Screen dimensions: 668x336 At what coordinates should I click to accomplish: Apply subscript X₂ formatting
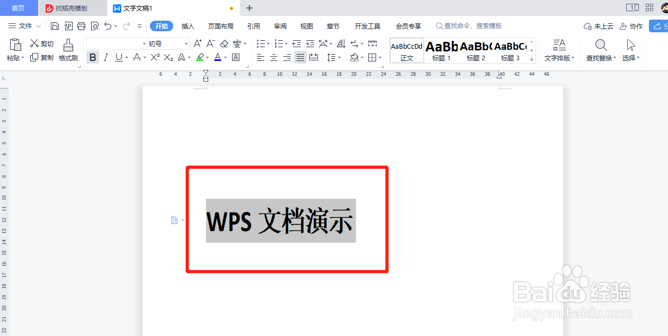(168, 57)
